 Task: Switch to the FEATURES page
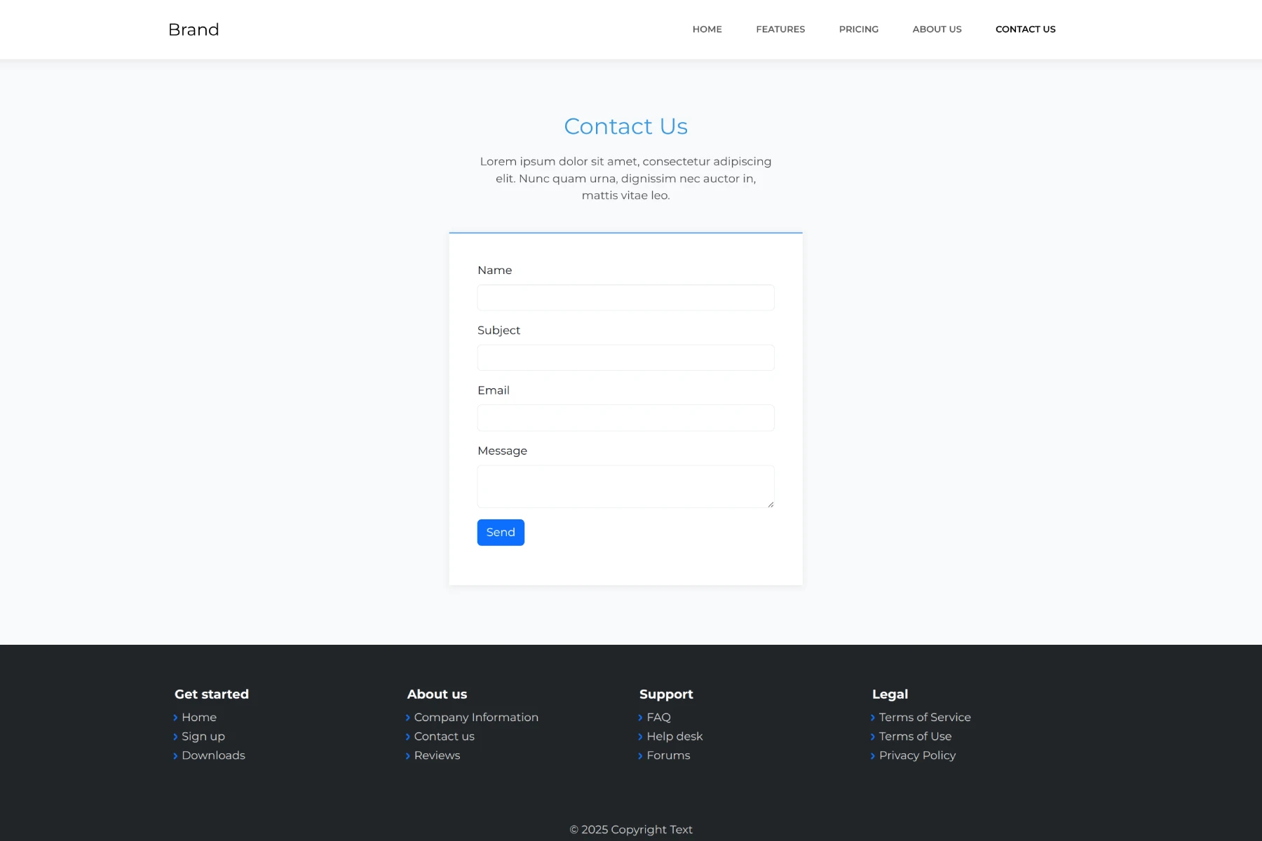[780, 29]
